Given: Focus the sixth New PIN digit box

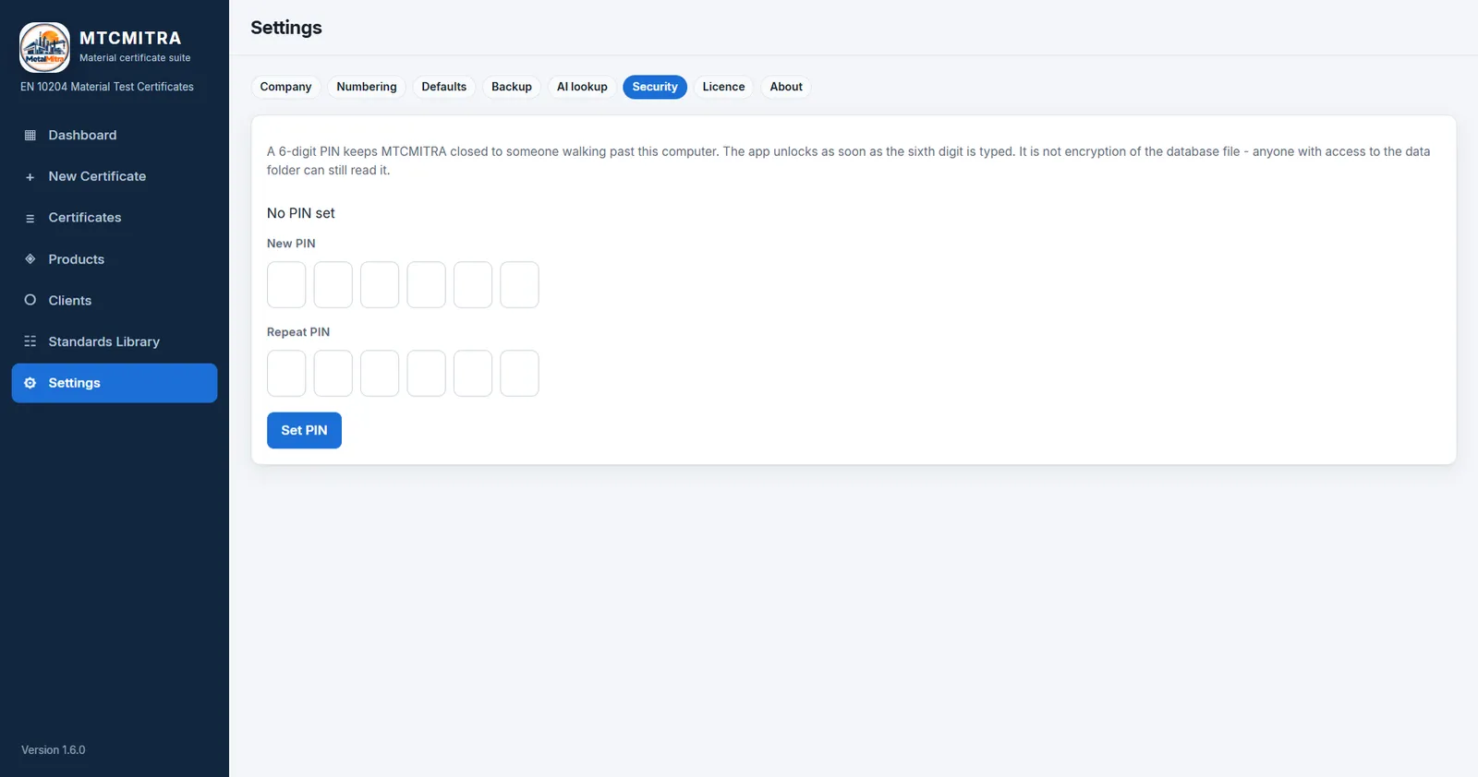Looking at the screenshot, I should coord(519,285).
